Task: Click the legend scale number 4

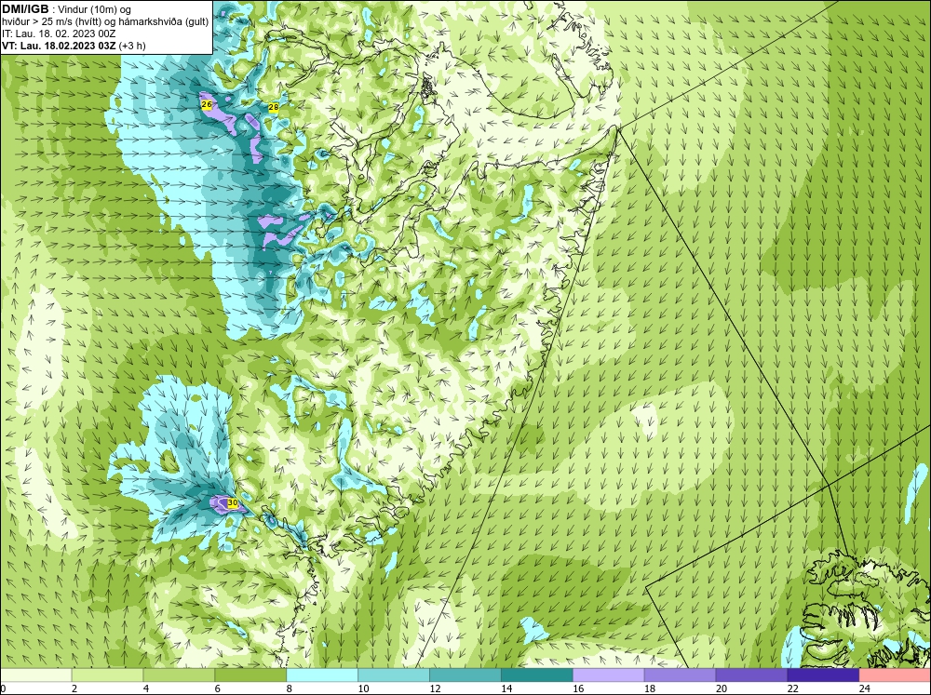Action: [x=146, y=688]
